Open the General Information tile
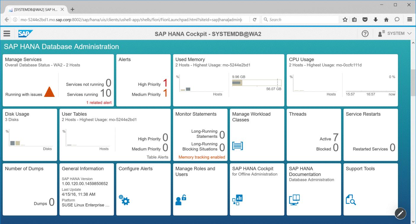Screen dimensions: 416x224 87,189
